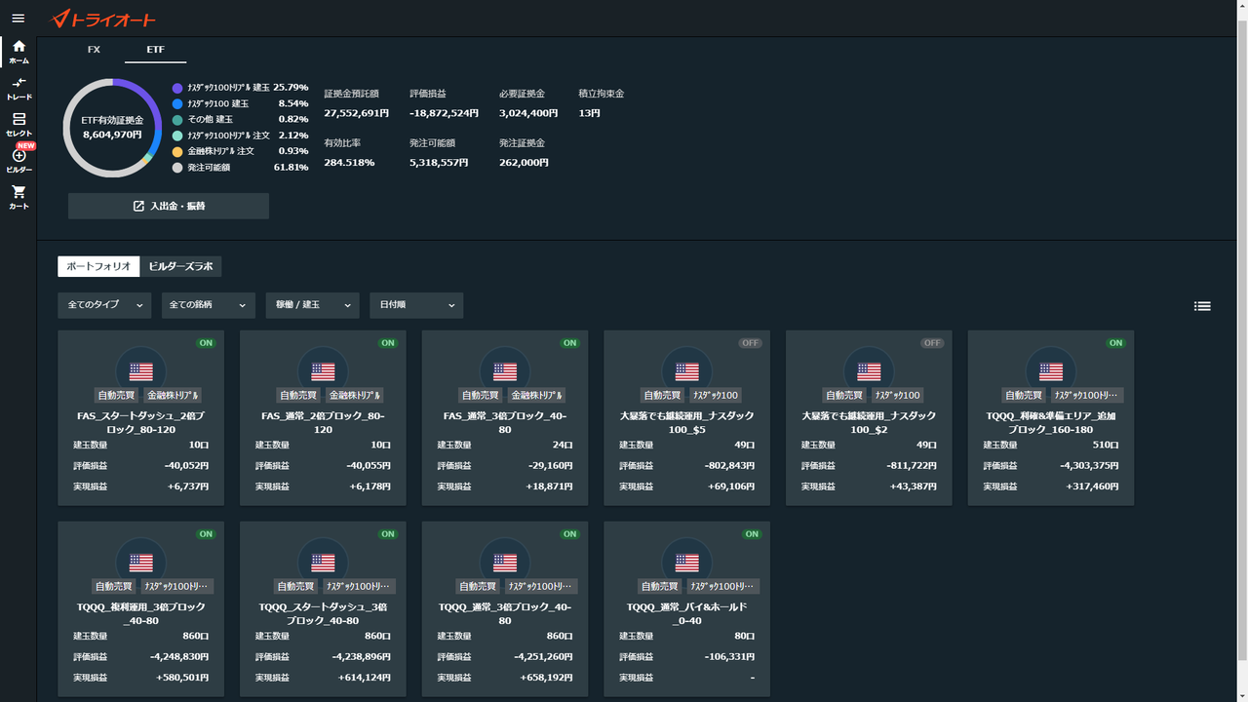Click US flag on FAS_通常_3倍ブロック card
Image resolution: width=1248 pixels, height=702 pixels.
coord(505,371)
